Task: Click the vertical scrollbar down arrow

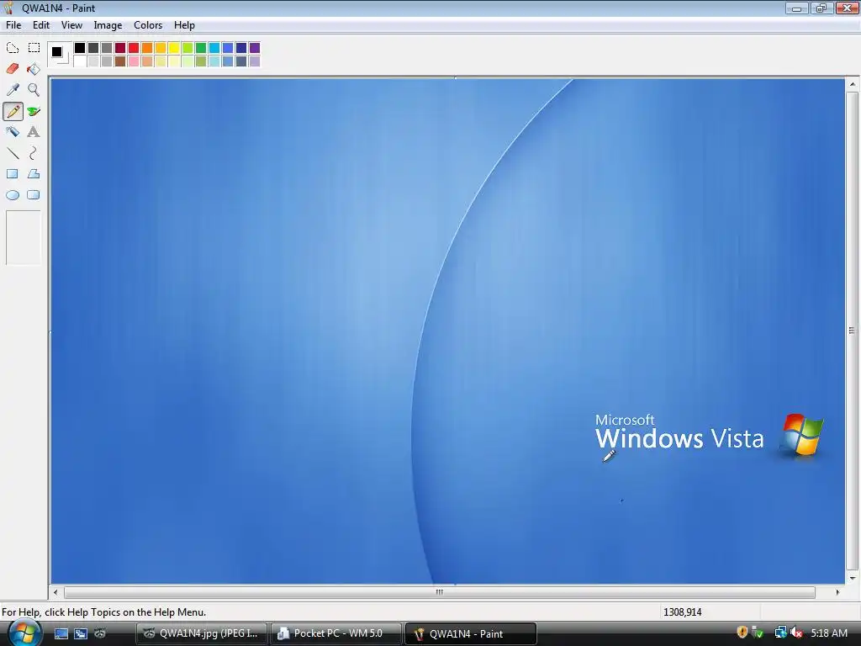Action: click(x=853, y=578)
